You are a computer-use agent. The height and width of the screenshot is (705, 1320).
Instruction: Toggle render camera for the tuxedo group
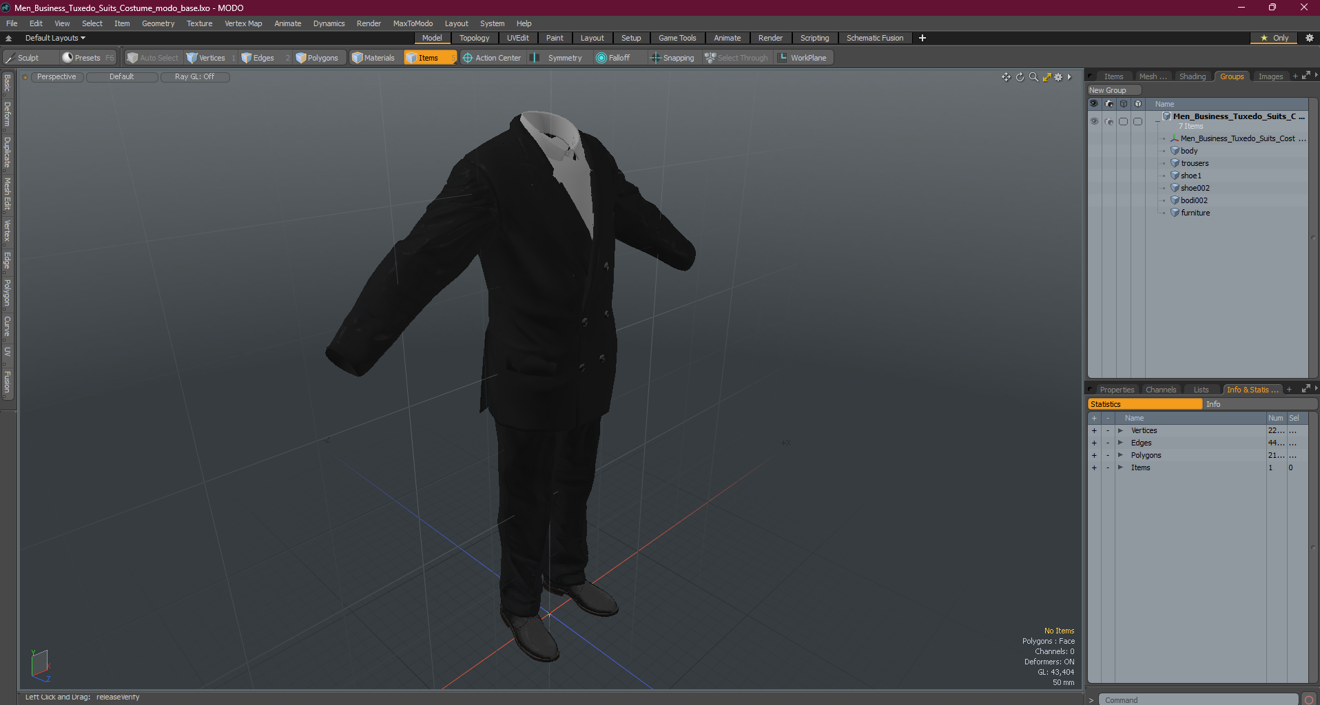[x=1109, y=121]
